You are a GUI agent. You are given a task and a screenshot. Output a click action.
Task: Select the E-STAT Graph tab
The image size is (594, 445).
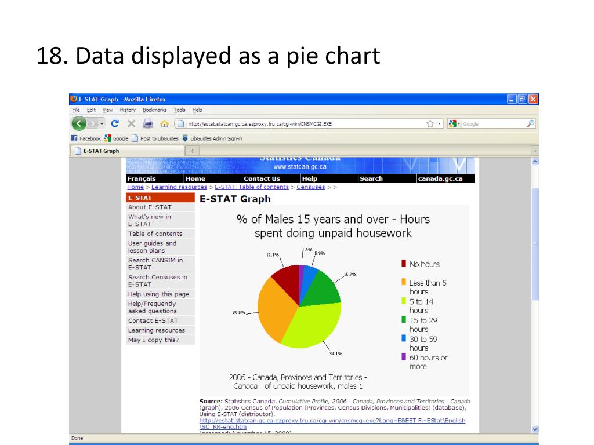[x=127, y=151]
